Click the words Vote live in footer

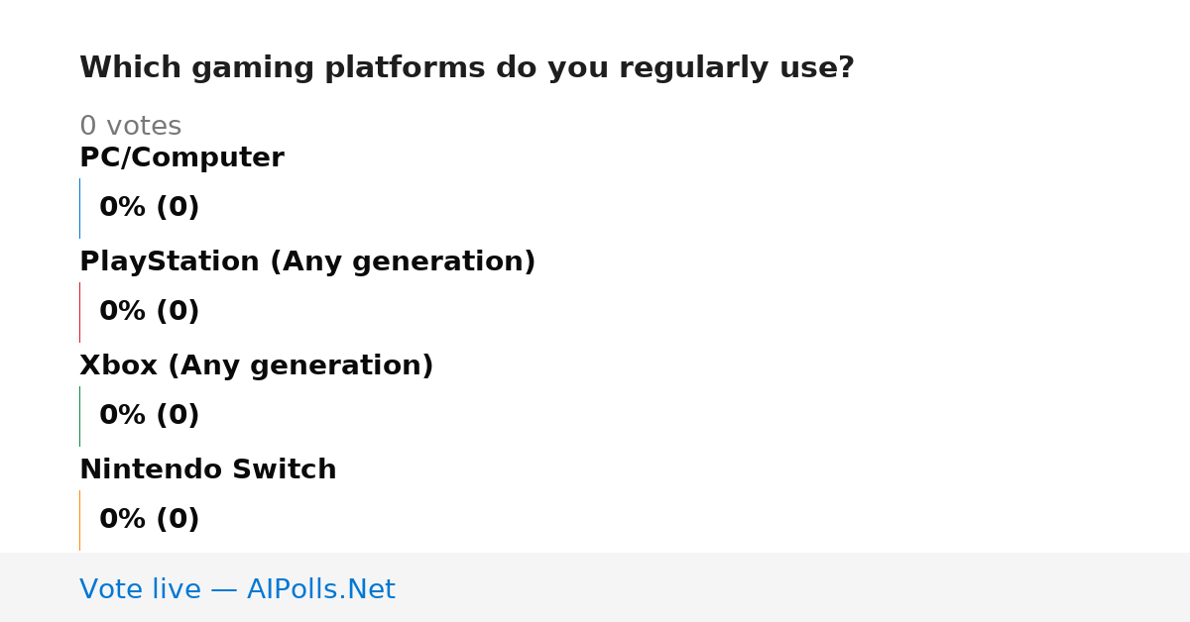pos(140,589)
